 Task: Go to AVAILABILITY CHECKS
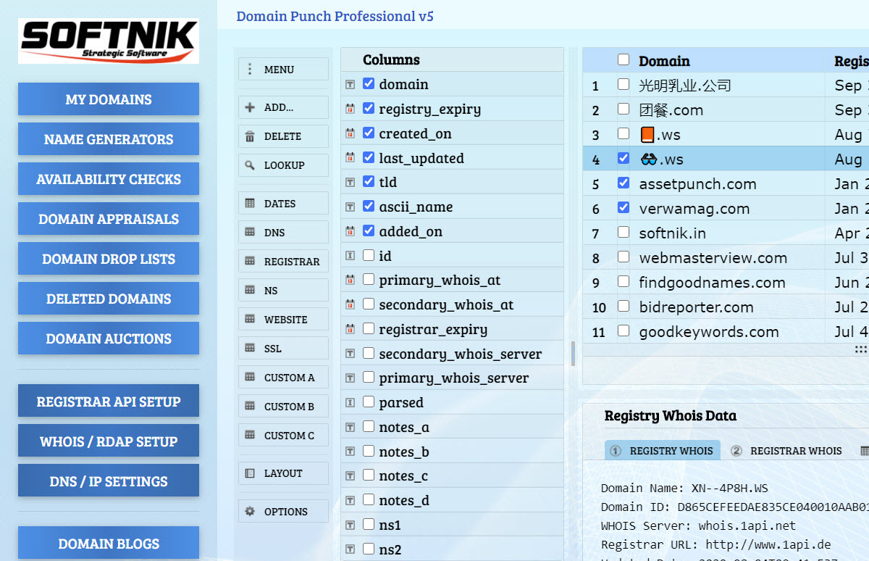[x=109, y=179]
